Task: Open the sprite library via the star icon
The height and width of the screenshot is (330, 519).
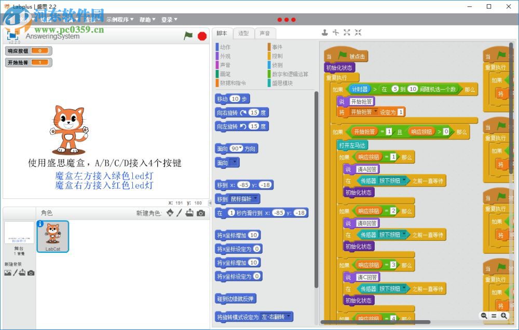Action: (x=170, y=212)
